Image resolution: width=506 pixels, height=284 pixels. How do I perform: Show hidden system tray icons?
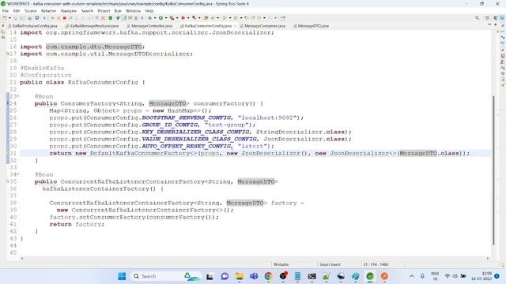(412, 276)
